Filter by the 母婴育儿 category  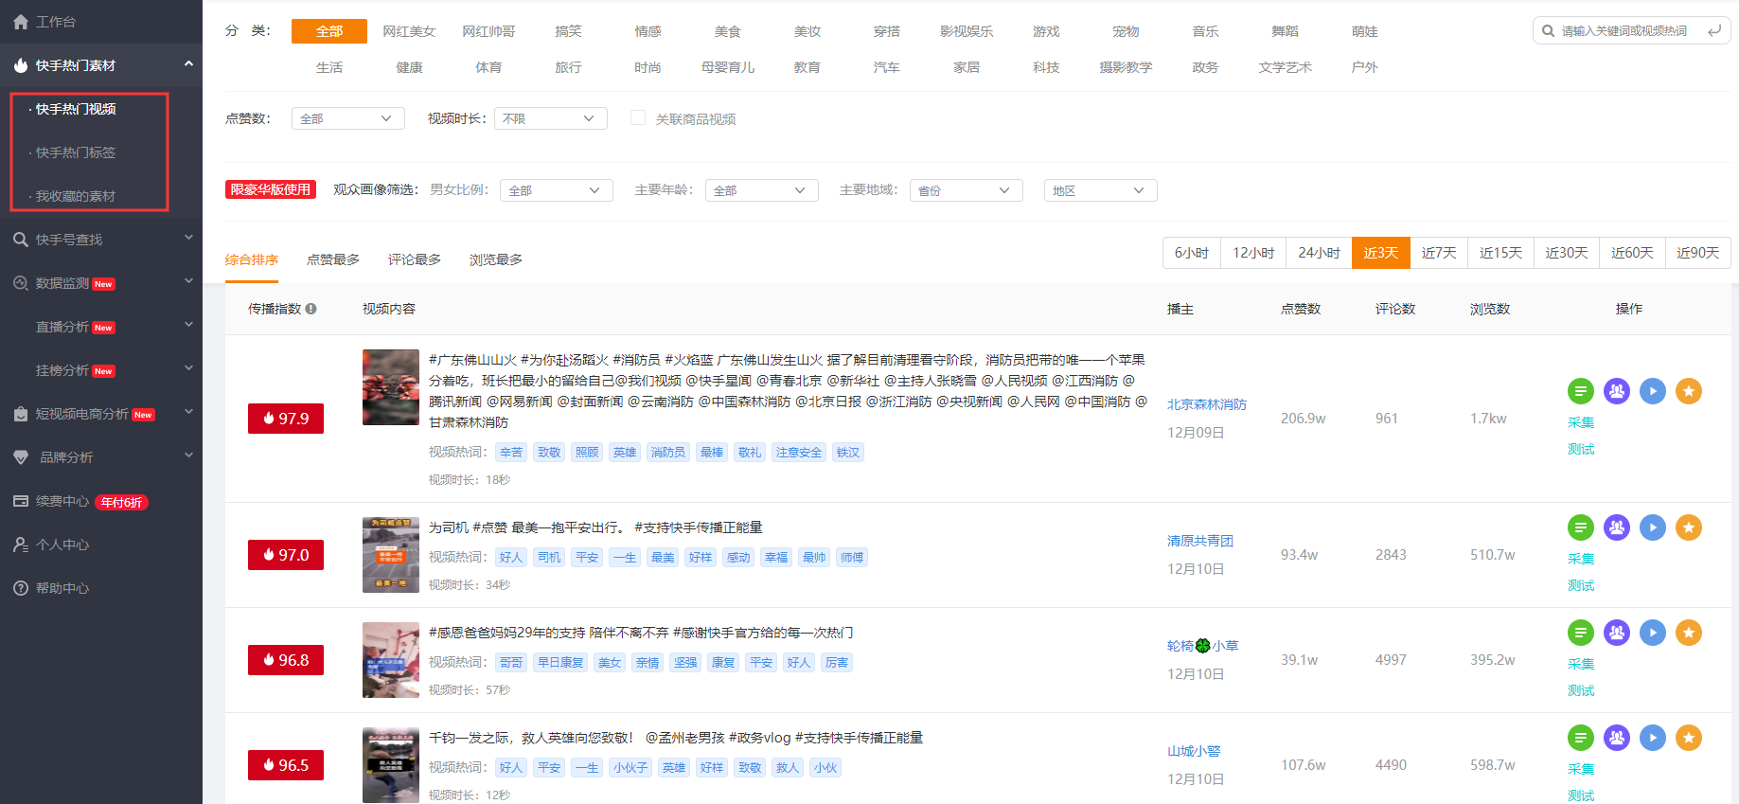727,67
